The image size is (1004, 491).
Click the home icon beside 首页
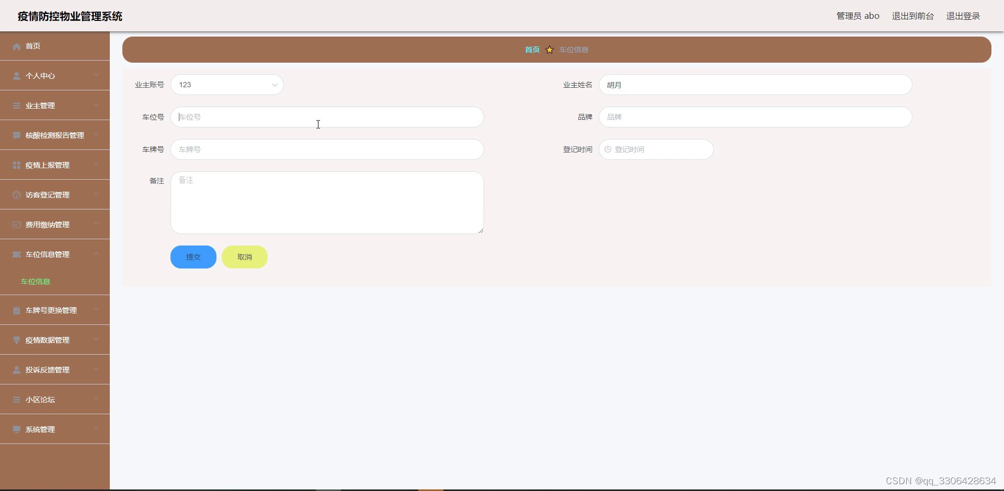(x=17, y=46)
